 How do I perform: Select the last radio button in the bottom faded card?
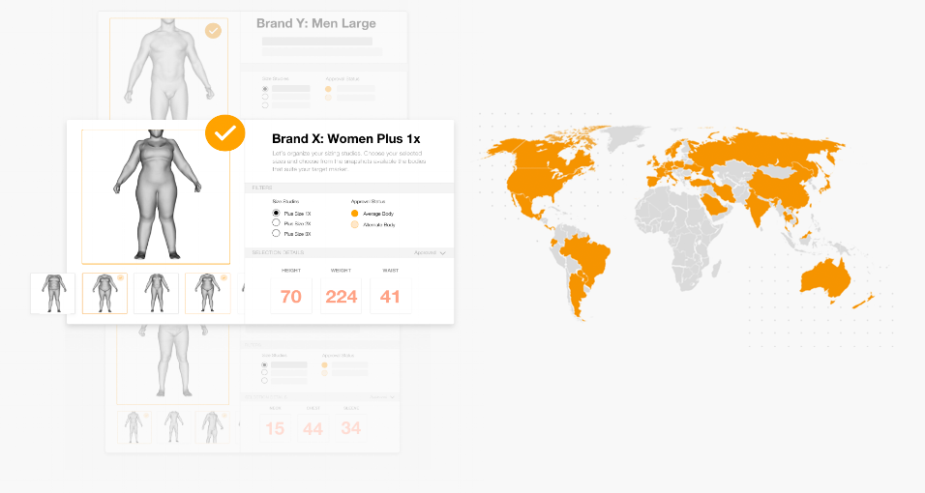[264, 381]
